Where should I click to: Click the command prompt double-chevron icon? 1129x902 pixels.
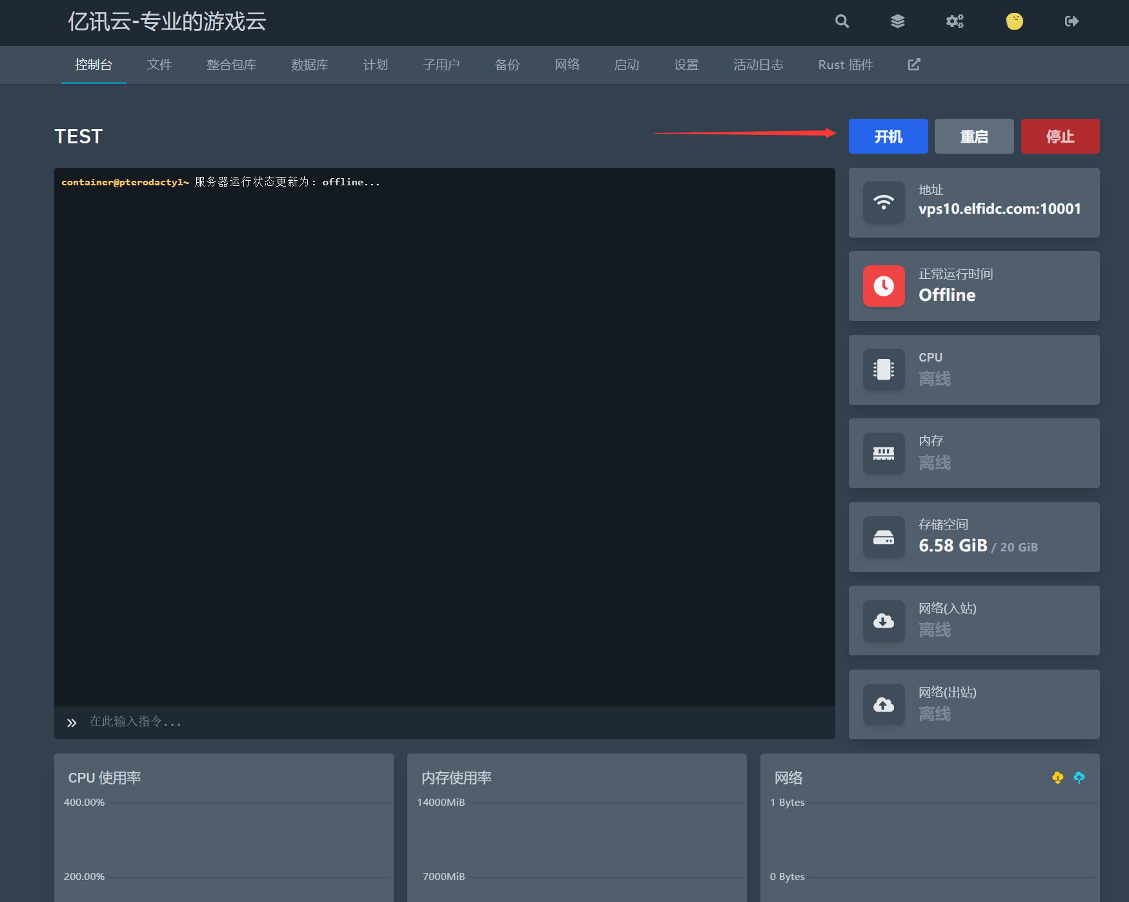click(72, 723)
